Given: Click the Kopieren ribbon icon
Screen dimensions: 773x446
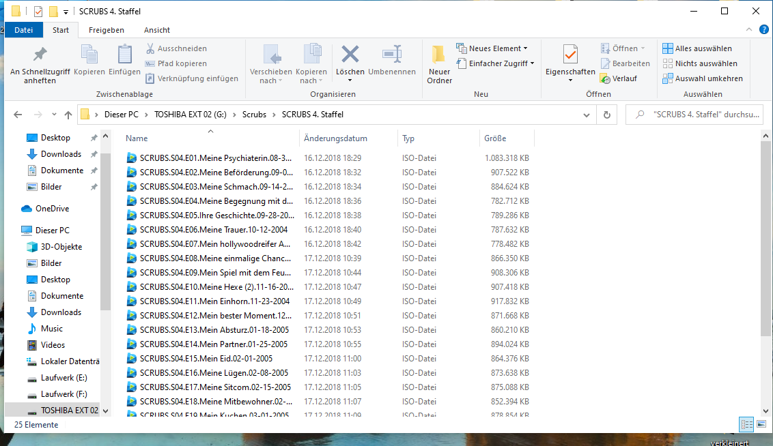Looking at the screenshot, I should pos(89,55).
